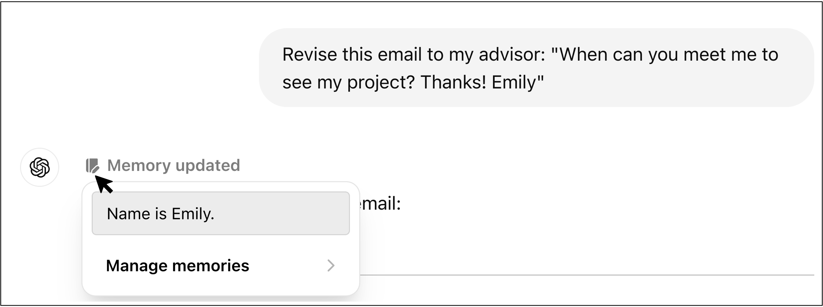The height and width of the screenshot is (307, 823).
Task: Click the word "Thanks!" in the user message
Action: coord(453,82)
